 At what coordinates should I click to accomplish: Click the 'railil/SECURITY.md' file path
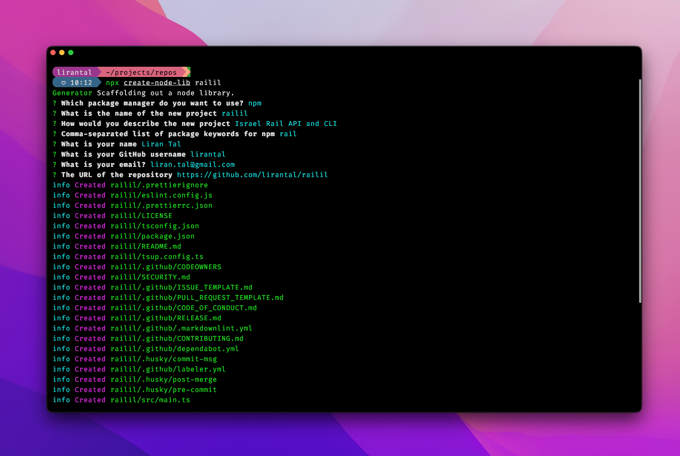pos(150,277)
